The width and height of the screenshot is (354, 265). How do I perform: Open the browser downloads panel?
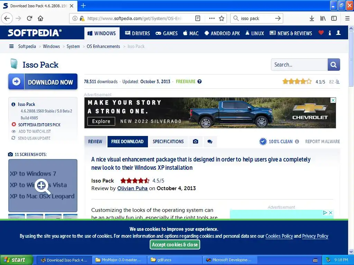click(x=311, y=18)
